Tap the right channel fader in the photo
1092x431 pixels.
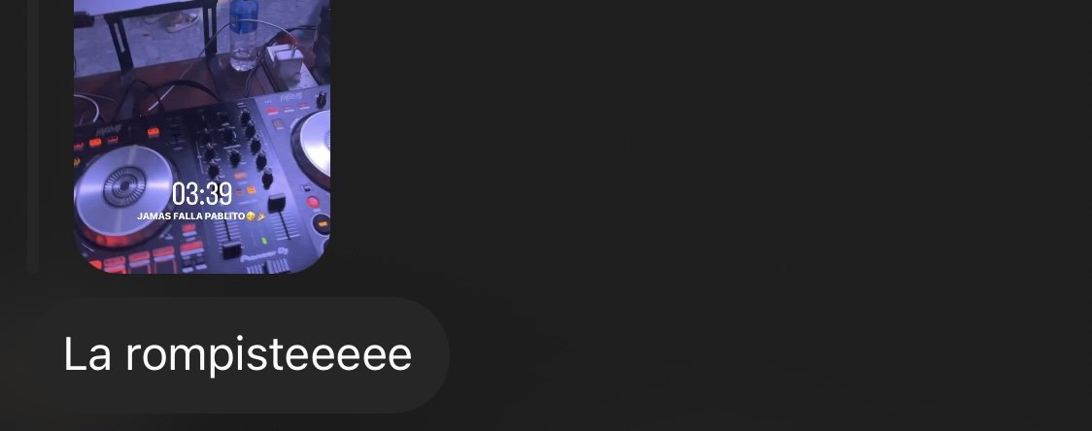[277, 204]
